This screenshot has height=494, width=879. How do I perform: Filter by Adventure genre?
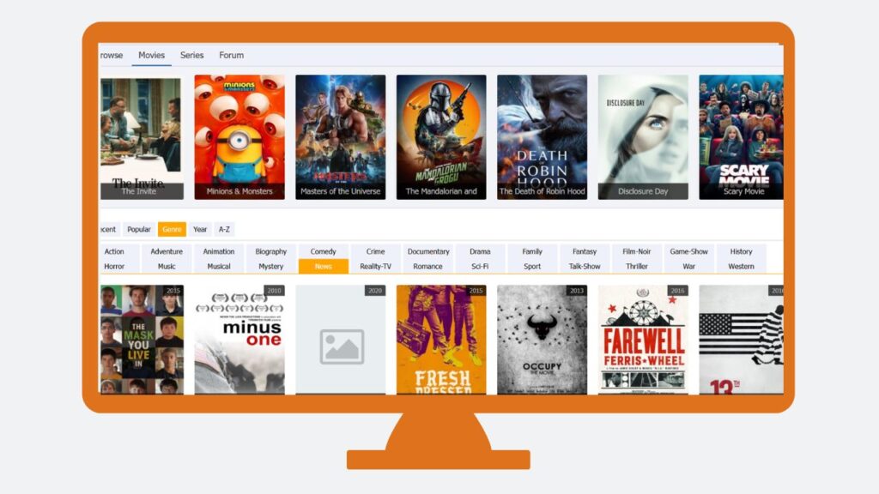coord(167,251)
